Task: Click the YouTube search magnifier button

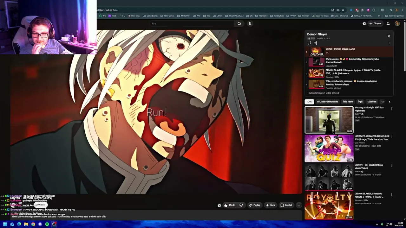Action: 239,23
